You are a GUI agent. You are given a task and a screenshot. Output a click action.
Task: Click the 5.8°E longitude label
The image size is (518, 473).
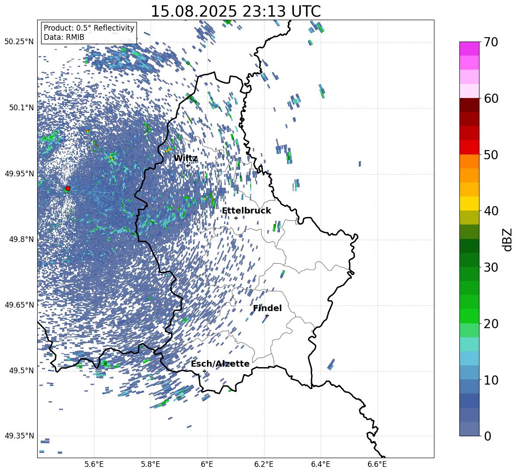pos(150,464)
